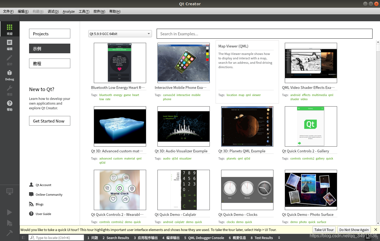Open the Map Viewer (QML) example card
This screenshot has width=380, height=241.
pyautogui.click(x=247, y=72)
